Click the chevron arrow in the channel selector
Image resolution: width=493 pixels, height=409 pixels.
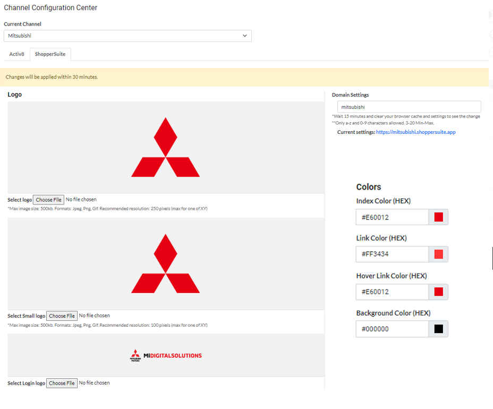pyautogui.click(x=244, y=36)
